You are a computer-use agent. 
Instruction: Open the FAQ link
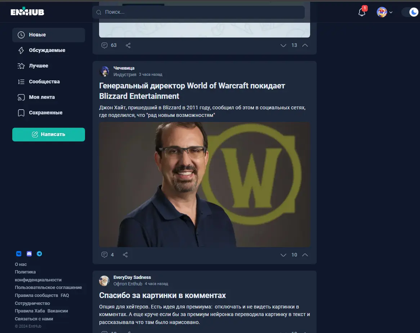(65, 295)
